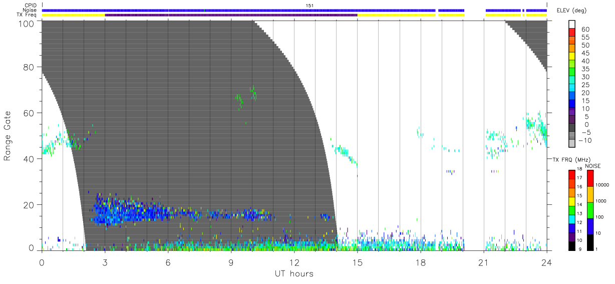Select the "TX Freq" row label at top left
The height and width of the screenshot is (284, 615).
(27, 15)
